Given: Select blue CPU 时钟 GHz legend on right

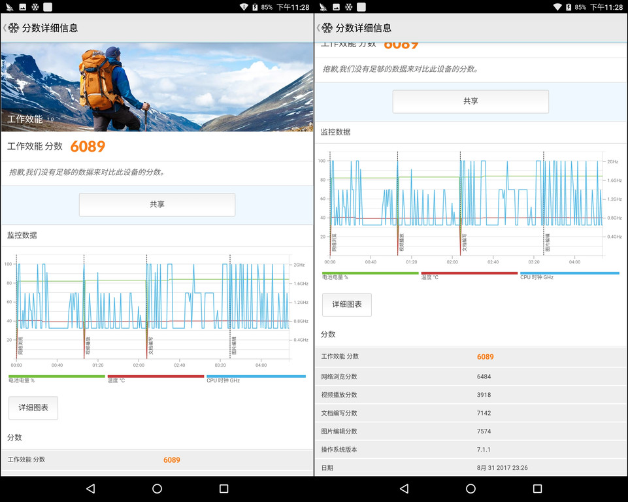Looking at the screenshot, I should pos(569,274).
